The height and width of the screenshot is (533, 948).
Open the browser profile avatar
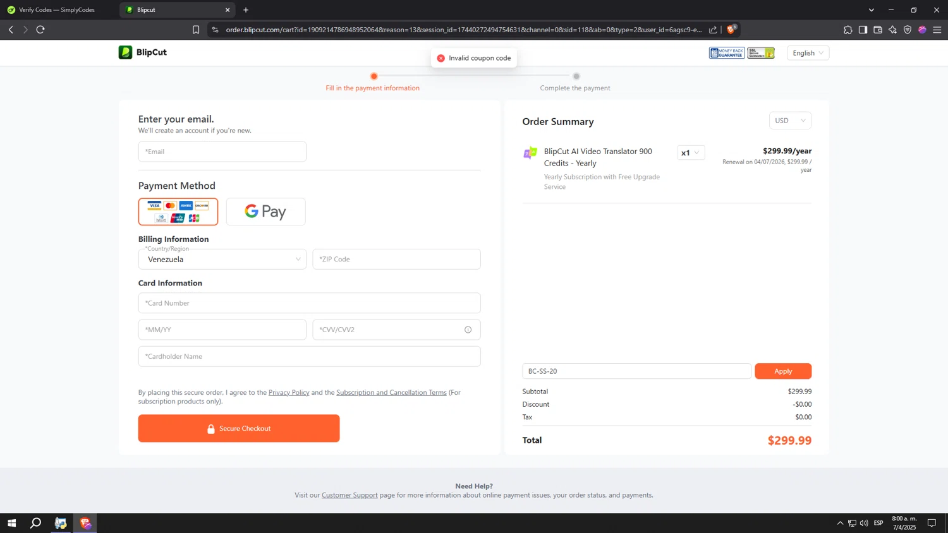pyautogui.click(x=922, y=30)
